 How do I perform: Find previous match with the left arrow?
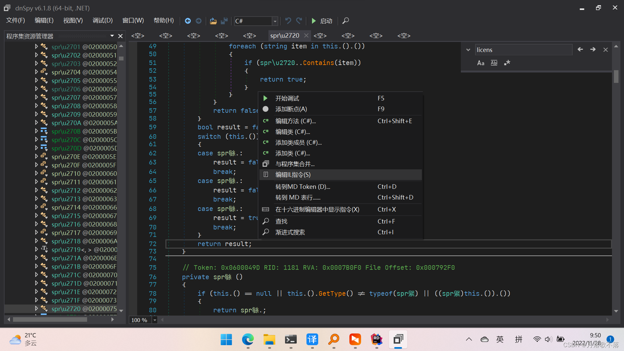tap(580, 49)
